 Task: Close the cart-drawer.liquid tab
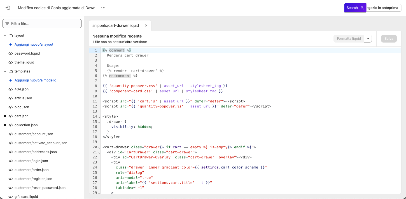[x=146, y=25]
